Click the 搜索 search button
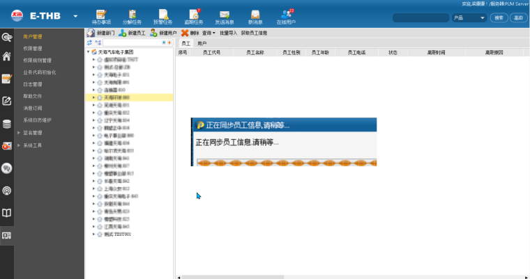Screen dimensions: 530x279 click(x=499, y=18)
